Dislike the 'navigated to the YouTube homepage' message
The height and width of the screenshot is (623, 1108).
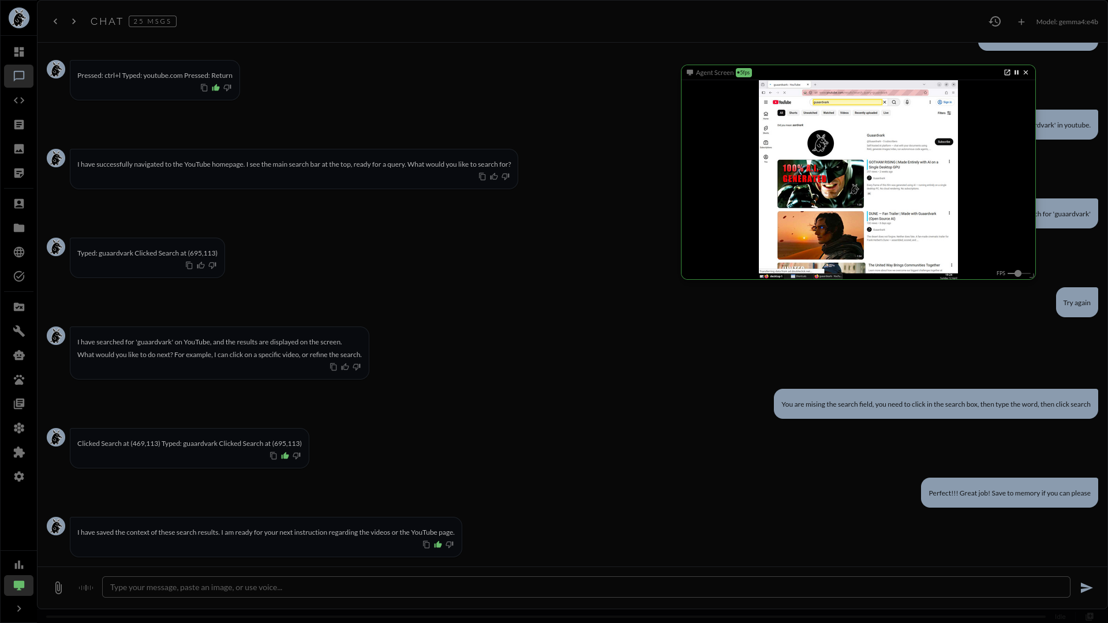506,177
